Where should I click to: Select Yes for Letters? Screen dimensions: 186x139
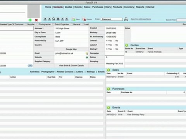tap(107, 41)
